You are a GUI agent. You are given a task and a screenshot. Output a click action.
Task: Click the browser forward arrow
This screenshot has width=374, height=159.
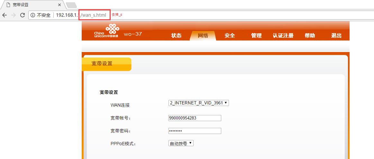14,15
